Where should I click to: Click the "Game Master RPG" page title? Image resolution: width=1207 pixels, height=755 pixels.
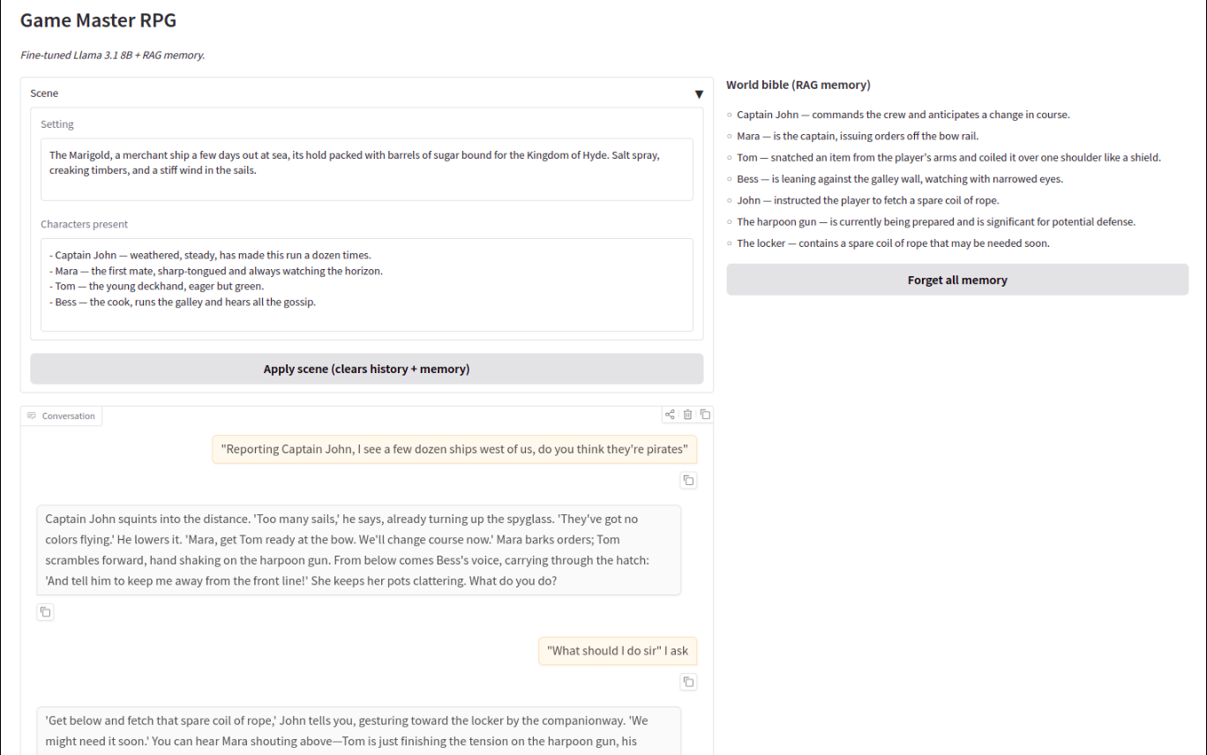click(98, 19)
